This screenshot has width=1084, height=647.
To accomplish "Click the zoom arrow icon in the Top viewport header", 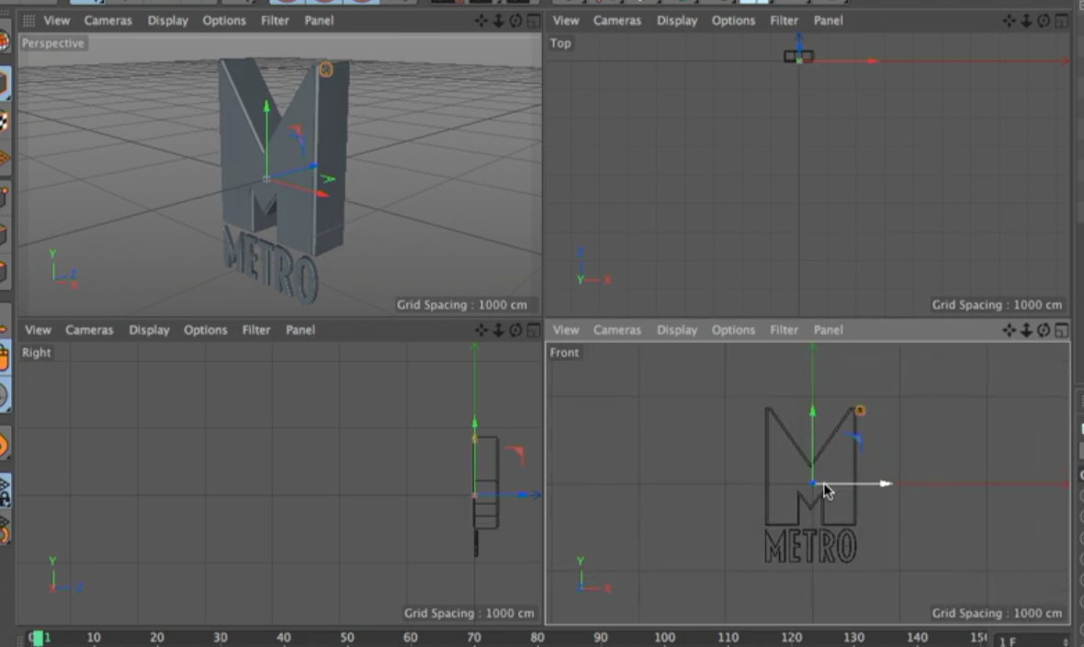I will pos(1026,21).
